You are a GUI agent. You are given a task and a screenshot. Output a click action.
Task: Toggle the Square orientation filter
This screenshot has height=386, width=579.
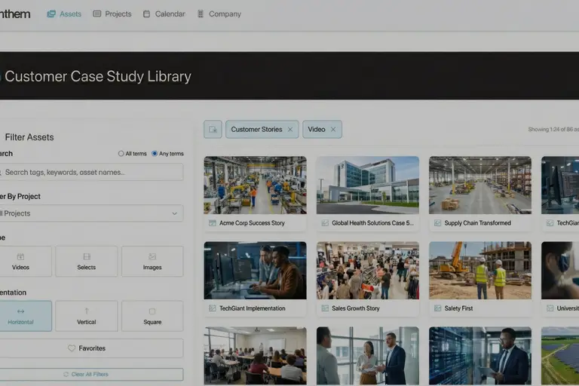(x=152, y=316)
